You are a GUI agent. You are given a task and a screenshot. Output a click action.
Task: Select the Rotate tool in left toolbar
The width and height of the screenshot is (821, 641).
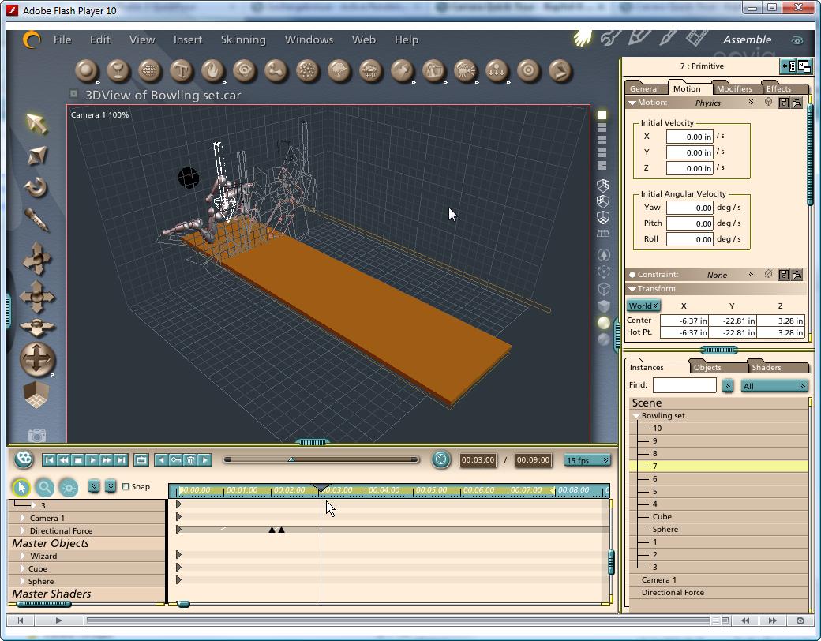point(36,188)
